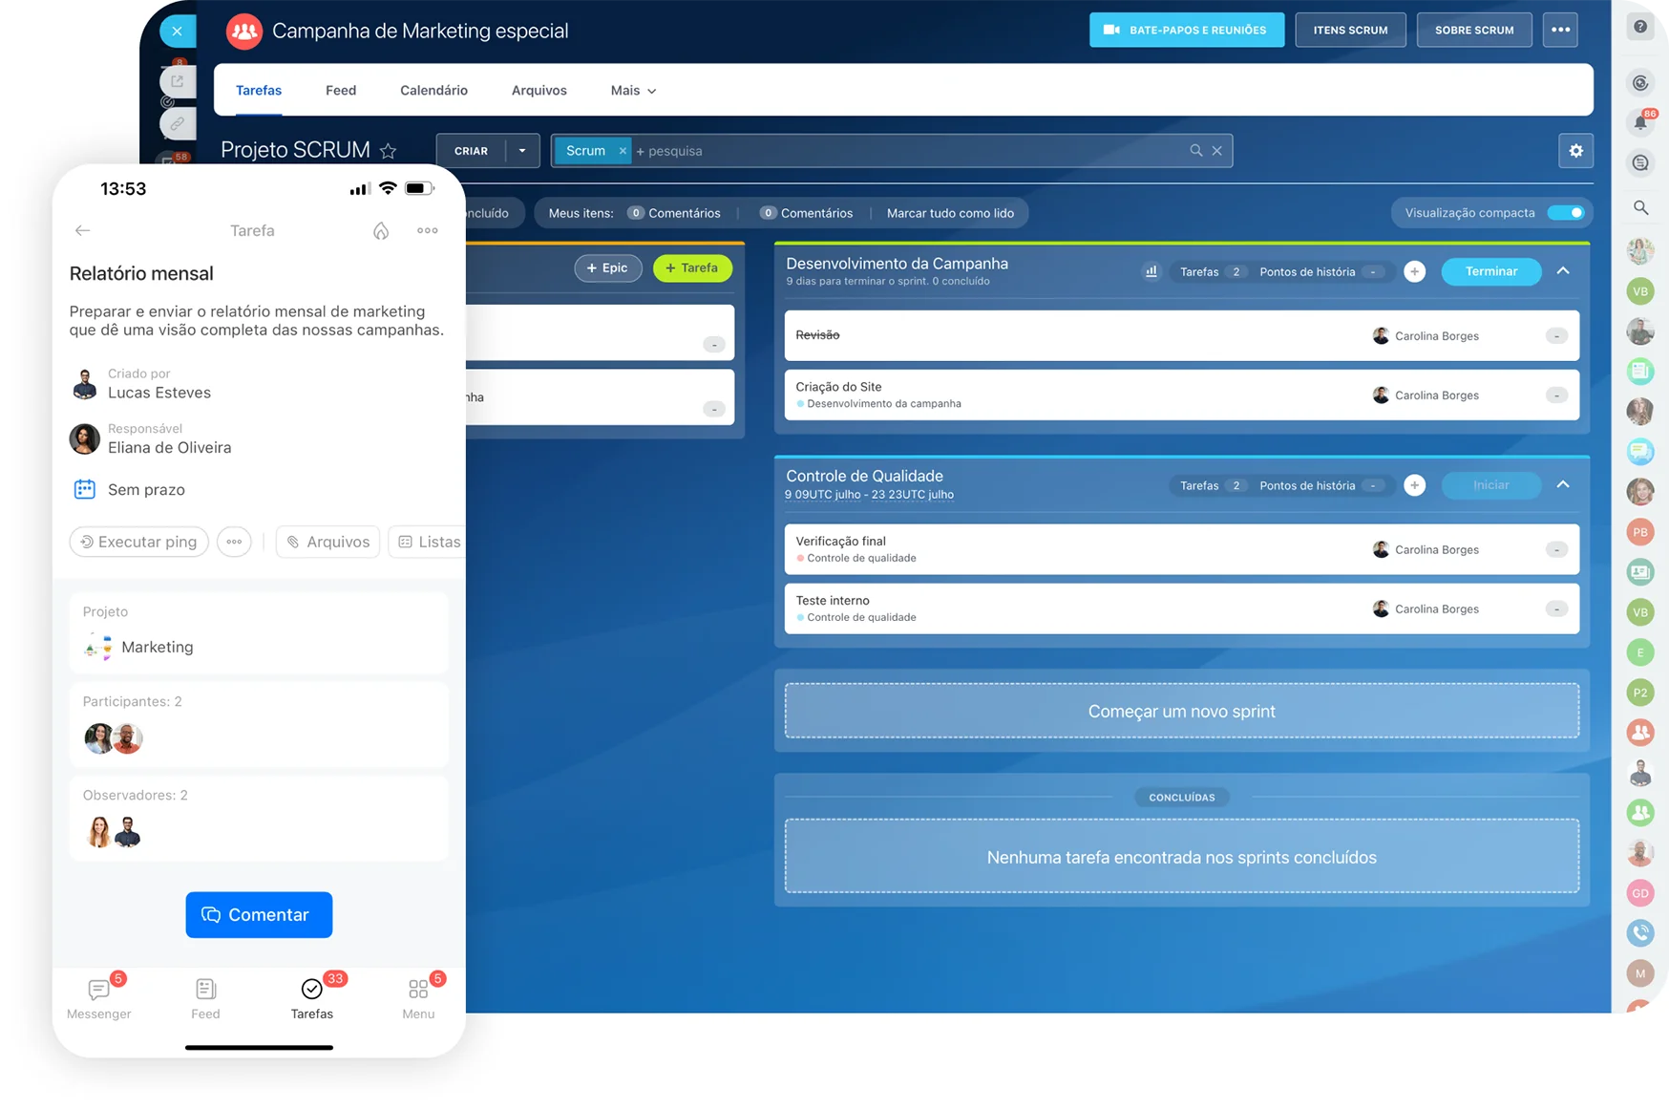
Task: Expand the Mais tab menu
Action: click(x=633, y=91)
